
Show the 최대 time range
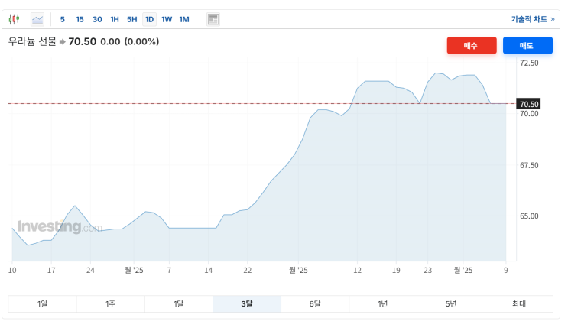(x=519, y=304)
